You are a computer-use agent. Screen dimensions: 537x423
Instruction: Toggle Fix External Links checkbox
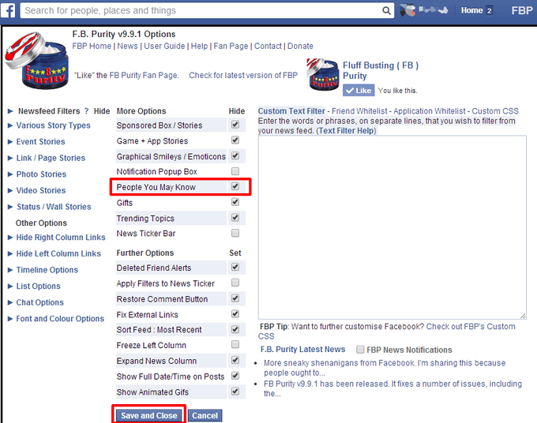click(x=235, y=314)
